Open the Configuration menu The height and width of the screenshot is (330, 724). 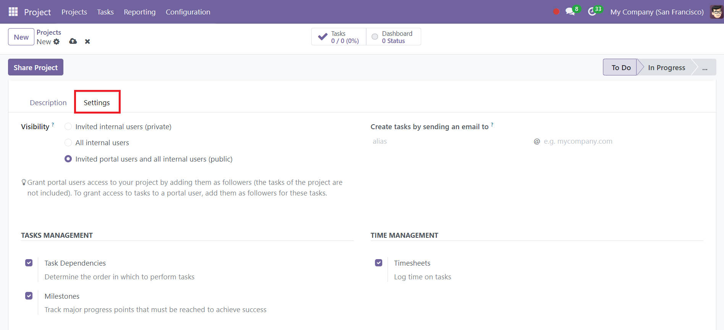click(x=188, y=12)
